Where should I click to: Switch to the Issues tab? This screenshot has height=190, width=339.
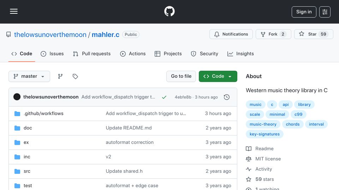point(52,53)
